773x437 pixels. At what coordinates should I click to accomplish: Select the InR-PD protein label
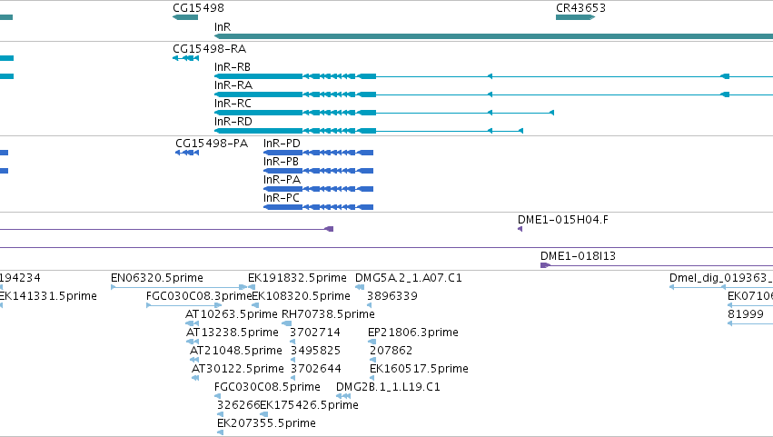click(x=282, y=144)
